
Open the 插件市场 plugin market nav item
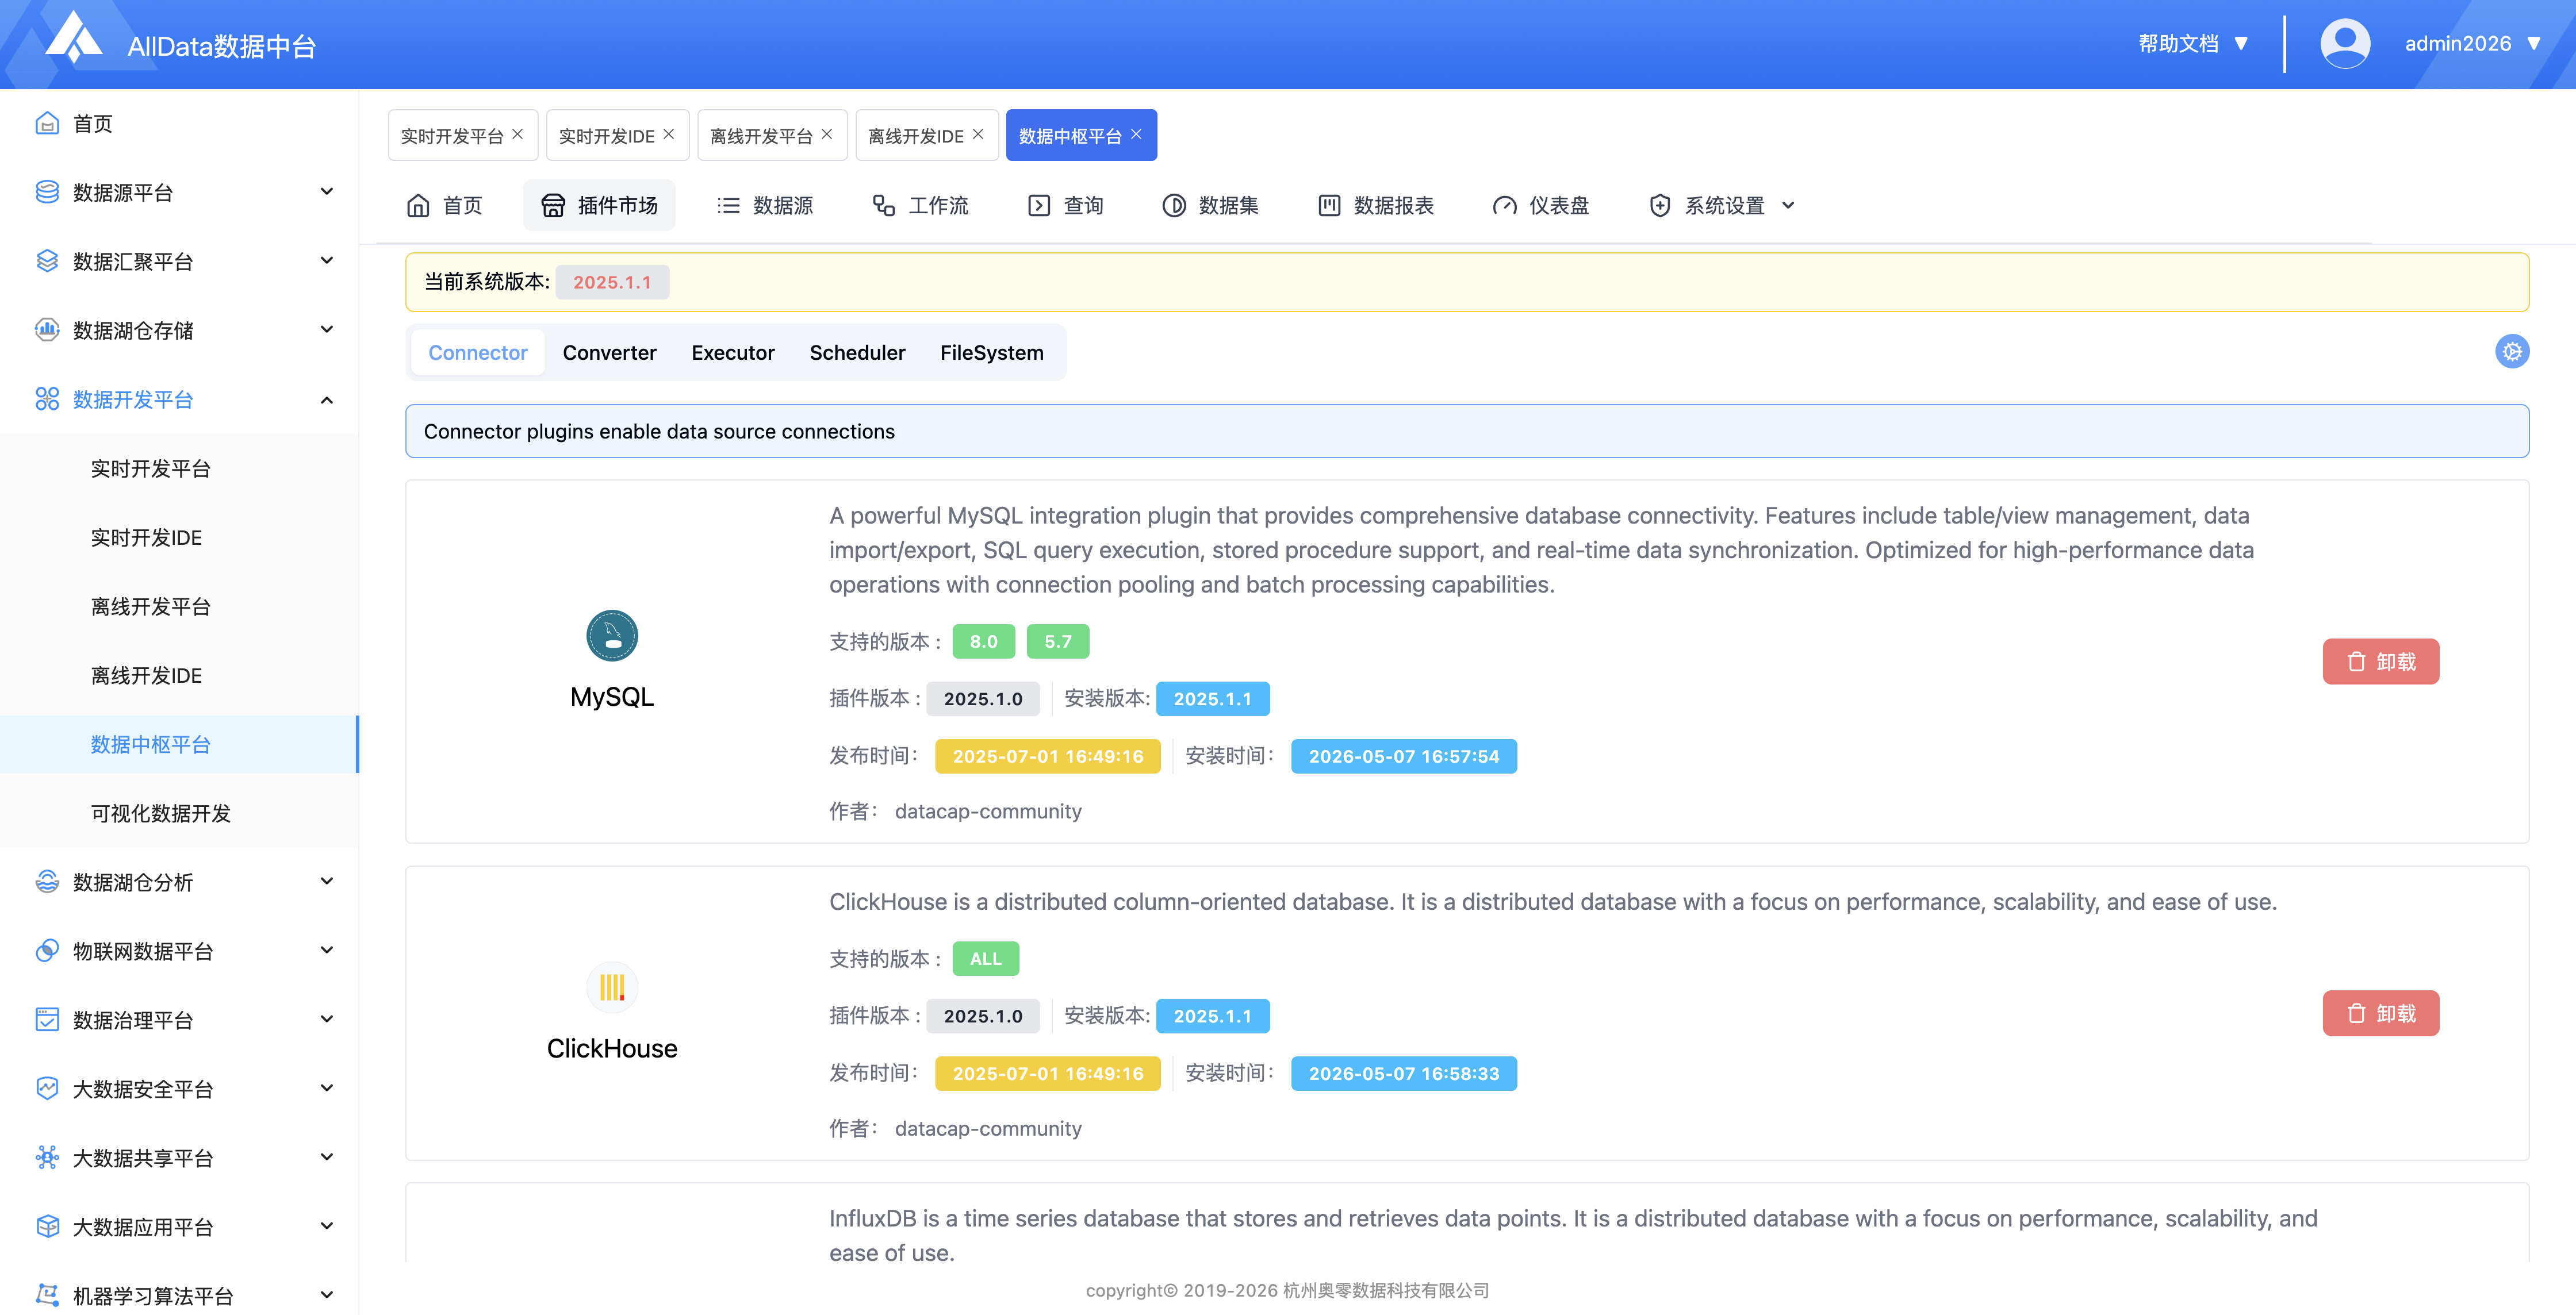tap(599, 205)
